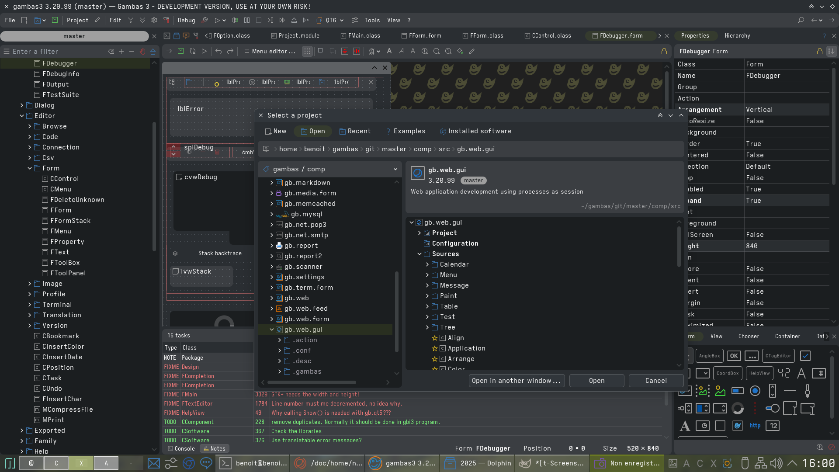Select the AngleBox control in toolbox

709,356
